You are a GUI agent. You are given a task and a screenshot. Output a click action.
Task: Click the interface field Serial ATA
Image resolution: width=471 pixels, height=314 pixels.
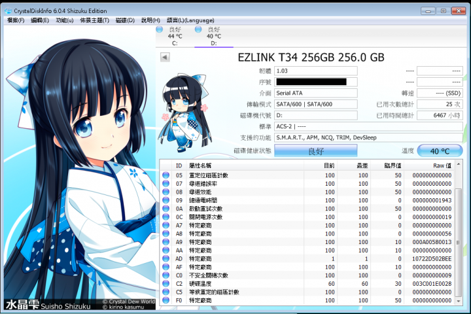tap(316, 93)
